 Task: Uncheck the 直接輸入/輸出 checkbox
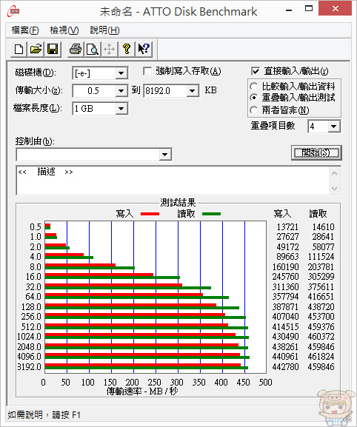point(256,71)
